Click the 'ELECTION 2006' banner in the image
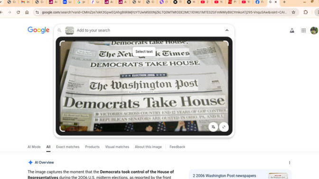 [x=143, y=75]
